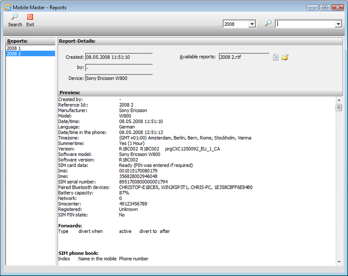Expand the 2008 year dropdown

pos(252,24)
